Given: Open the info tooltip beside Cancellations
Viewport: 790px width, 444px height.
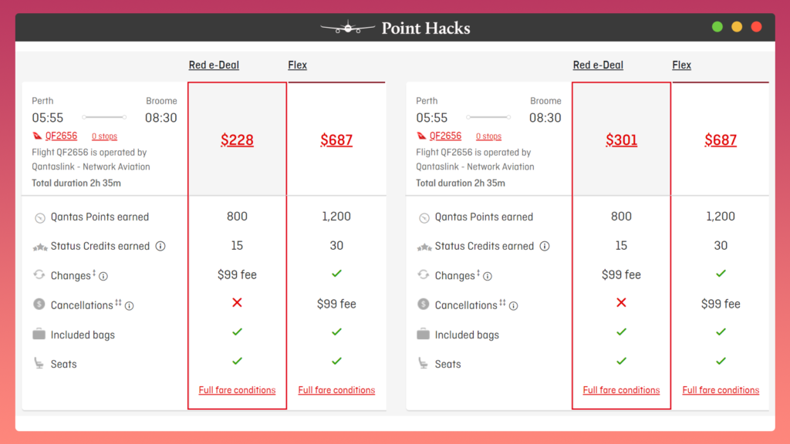Looking at the screenshot, I should tap(129, 305).
